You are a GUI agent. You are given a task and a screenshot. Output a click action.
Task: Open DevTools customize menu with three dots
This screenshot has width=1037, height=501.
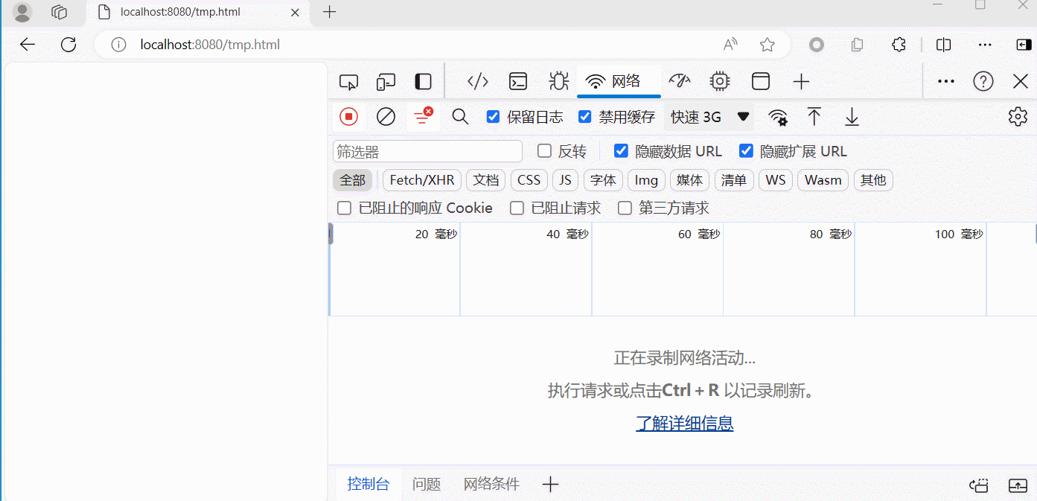(x=945, y=81)
